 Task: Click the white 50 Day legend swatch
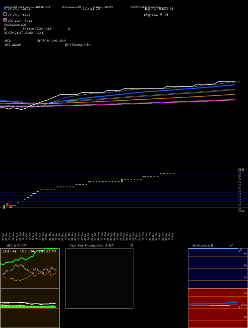click(5, 14)
